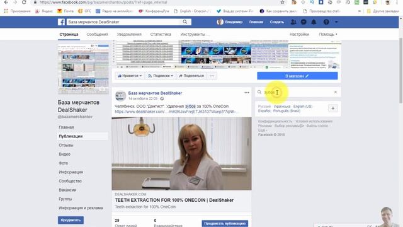This screenshot has height=227, width=403.
Task: Open the notifications bell icon
Action: point(314,22)
